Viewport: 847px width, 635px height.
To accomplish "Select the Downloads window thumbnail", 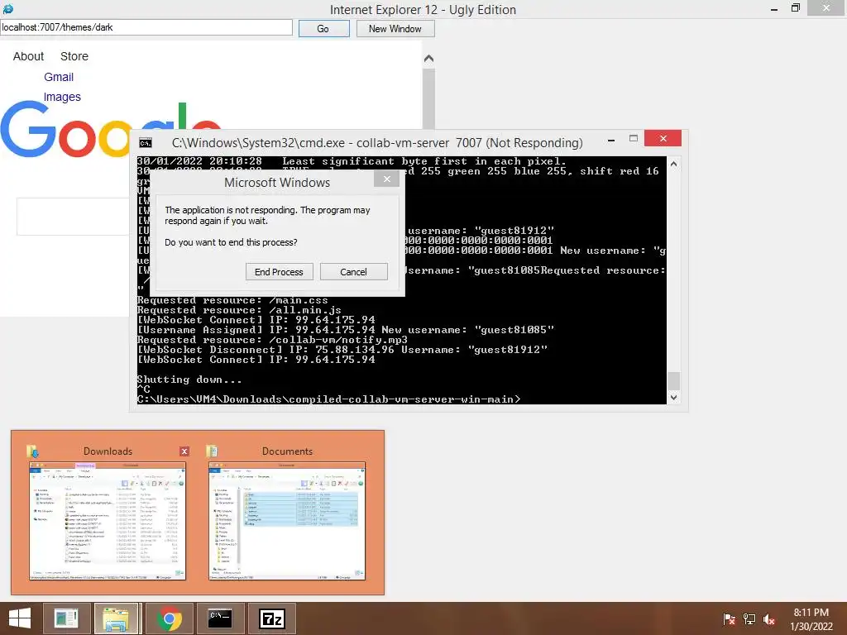I will tap(108, 521).
